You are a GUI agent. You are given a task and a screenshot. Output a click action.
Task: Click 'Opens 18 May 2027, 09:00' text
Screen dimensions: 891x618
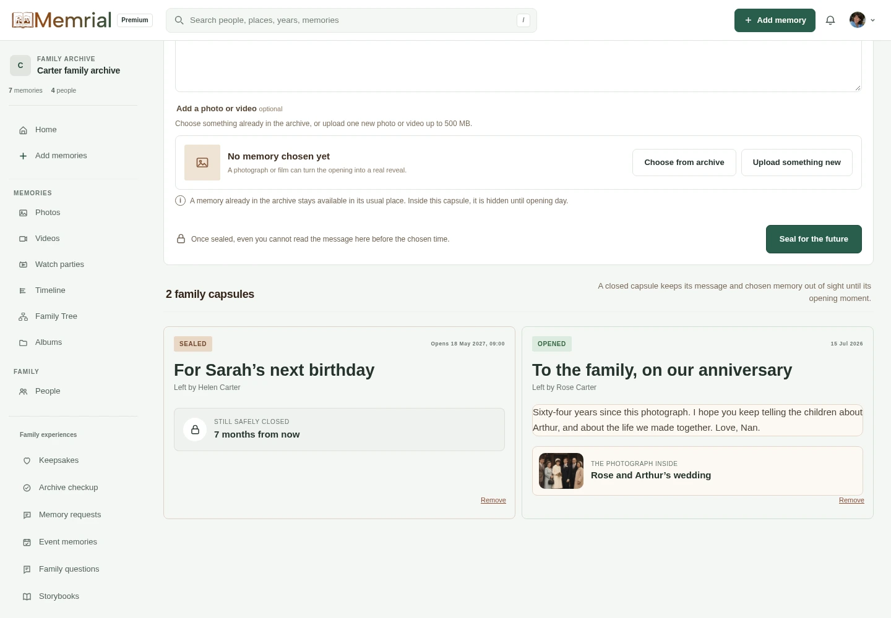coord(468,344)
